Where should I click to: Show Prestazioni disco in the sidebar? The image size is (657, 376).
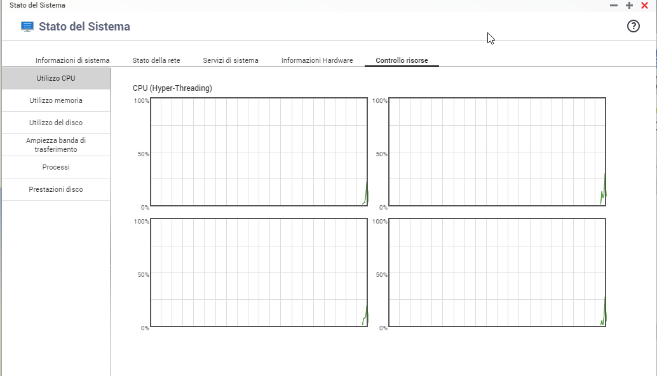pyautogui.click(x=56, y=189)
